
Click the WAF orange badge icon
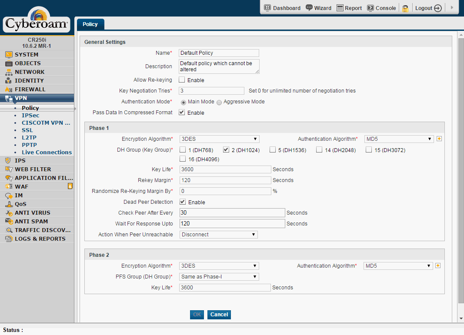click(70, 186)
